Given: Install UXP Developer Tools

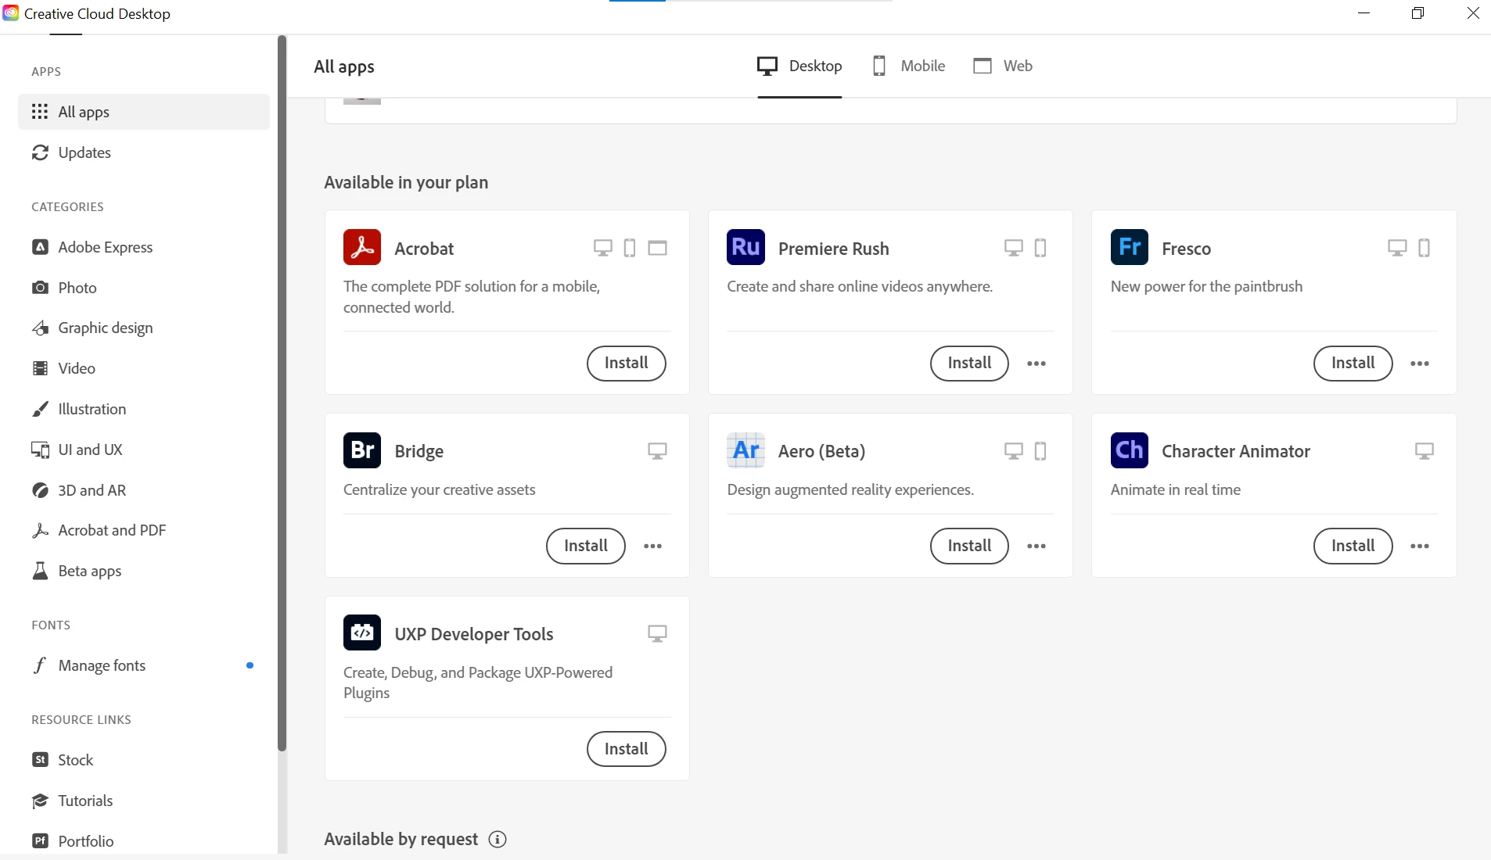Looking at the screenshot, I should pos(626,749).
